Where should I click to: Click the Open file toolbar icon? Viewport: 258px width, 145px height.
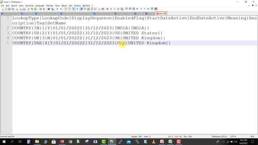pyautogui.click(x=6, y=9)
